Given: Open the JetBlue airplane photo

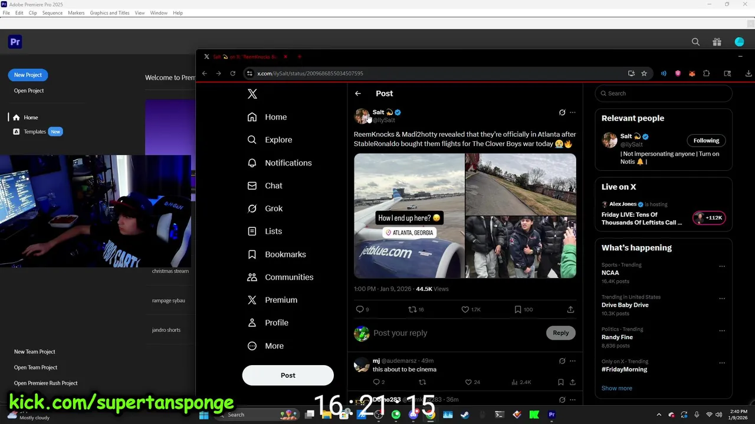Looking at the screenshot, I should [x=409, y=216].
